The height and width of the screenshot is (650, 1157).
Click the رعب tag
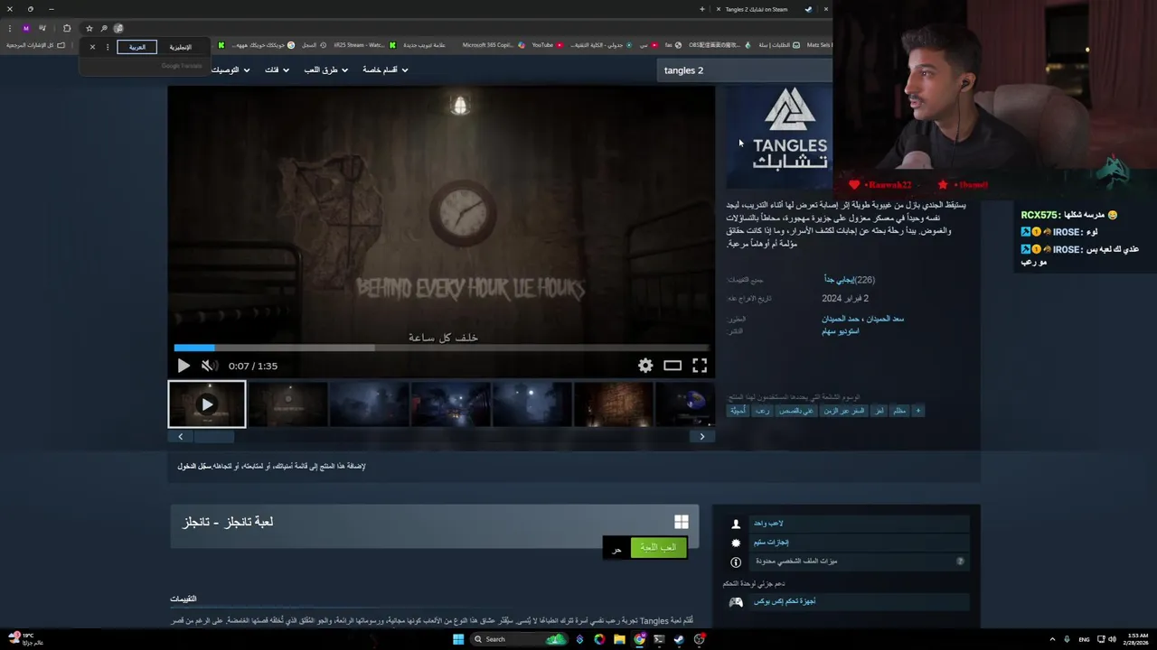(763, 411)
